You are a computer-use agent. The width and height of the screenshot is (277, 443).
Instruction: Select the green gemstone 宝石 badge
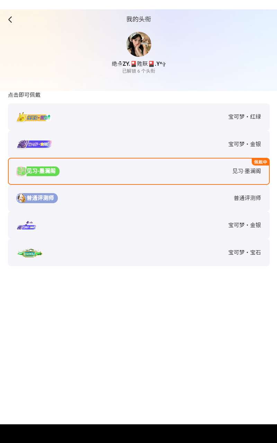tap(30, 253)
